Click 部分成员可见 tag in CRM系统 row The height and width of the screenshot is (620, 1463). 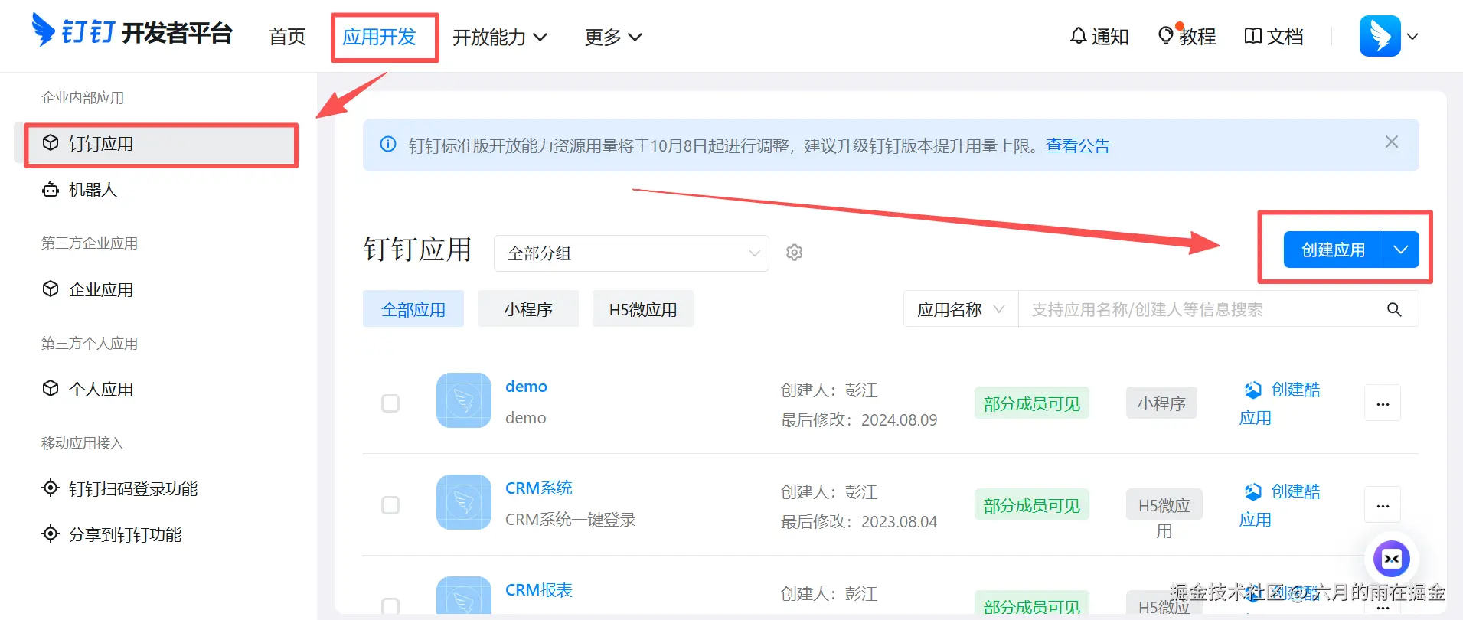point(1032,505)
